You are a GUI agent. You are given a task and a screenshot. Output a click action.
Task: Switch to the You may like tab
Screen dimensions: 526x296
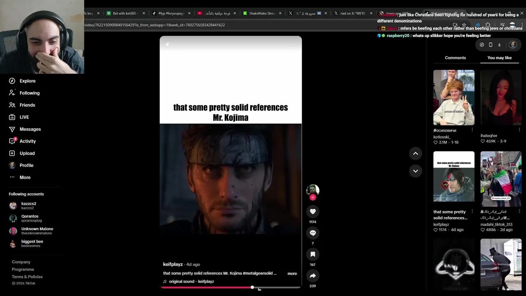499,58
